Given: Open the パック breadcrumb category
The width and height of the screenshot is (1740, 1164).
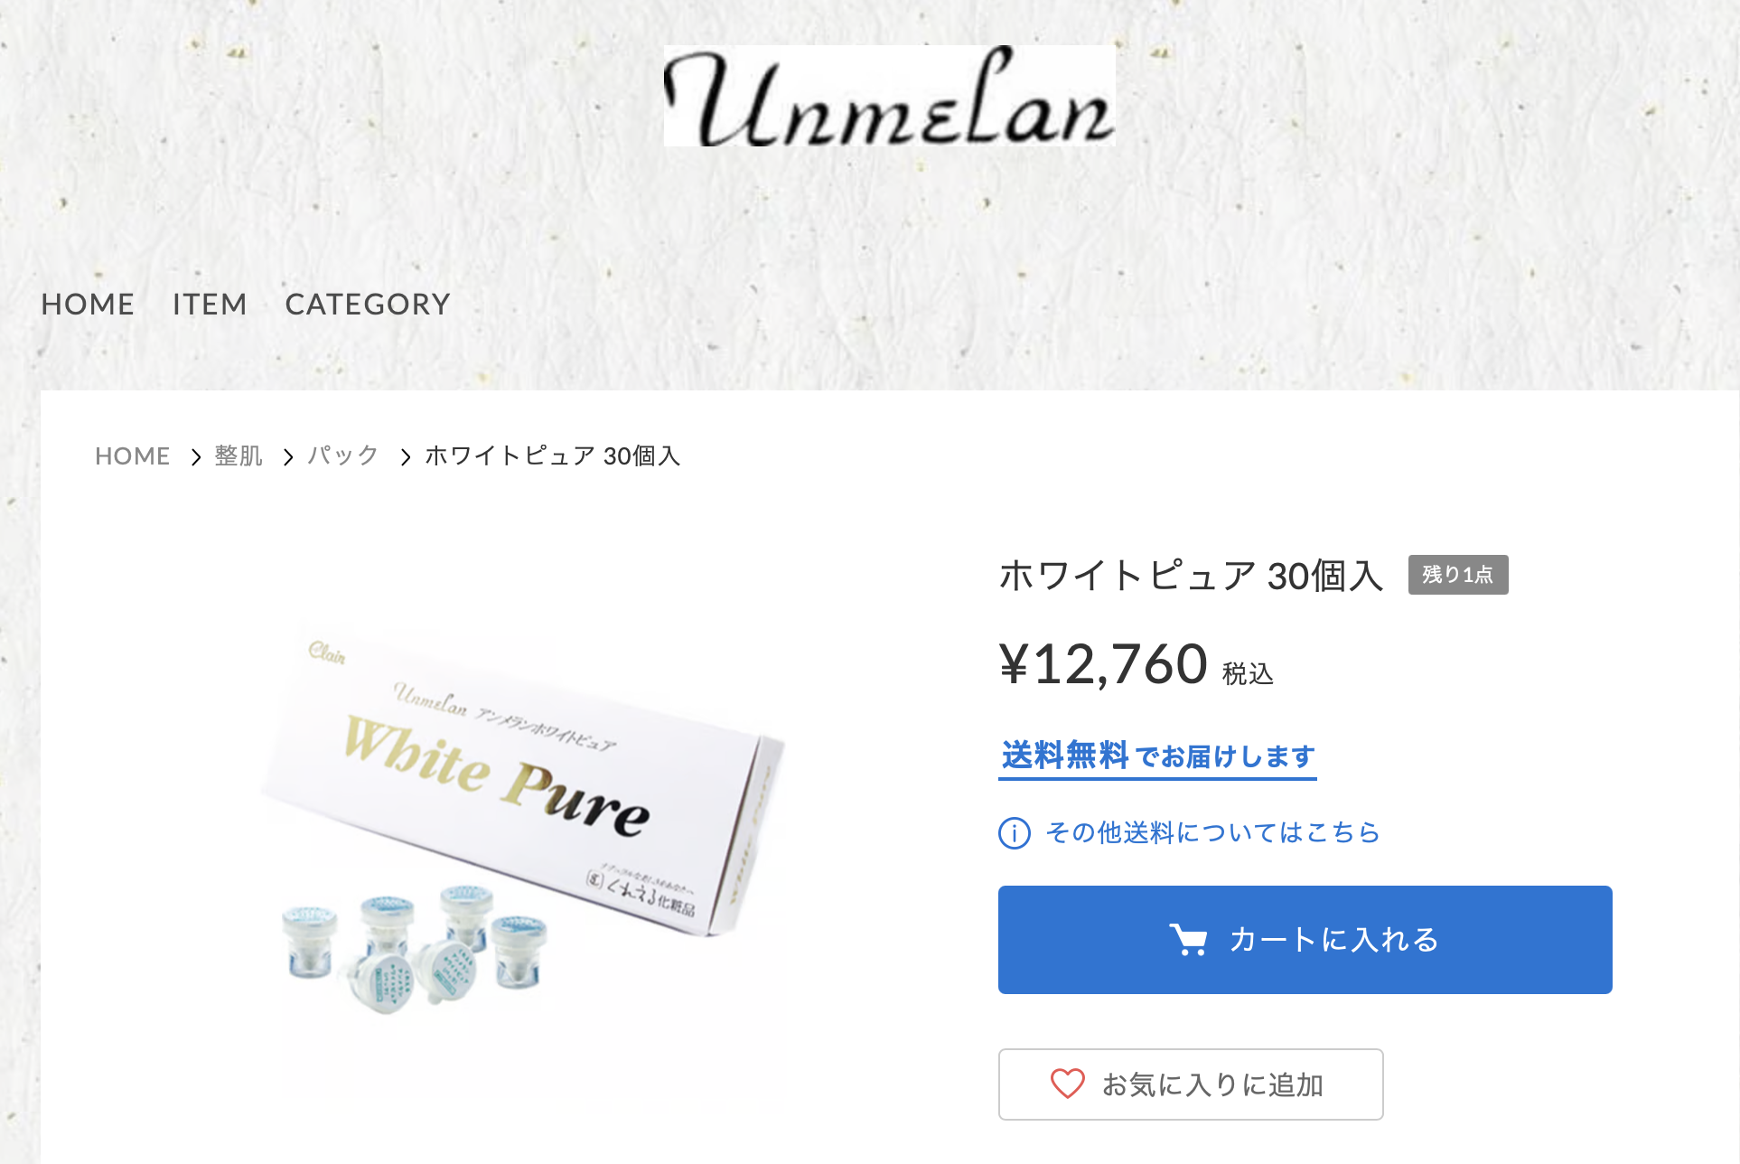Looking at the screenshot, I should point(342,456).
